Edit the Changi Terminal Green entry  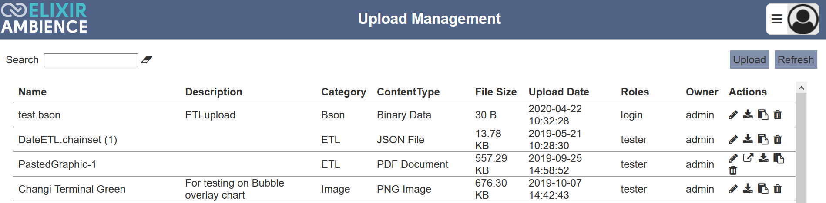(x=733, y=189)
